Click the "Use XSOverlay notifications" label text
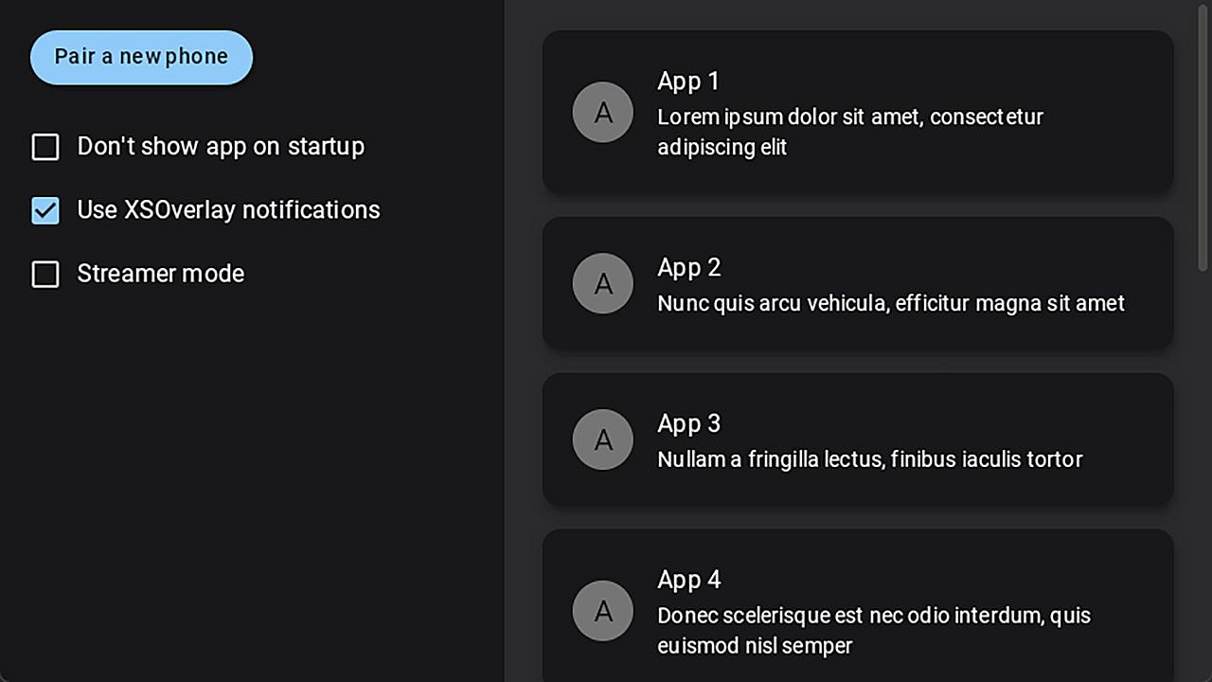1212x682 pixels. 228,209
